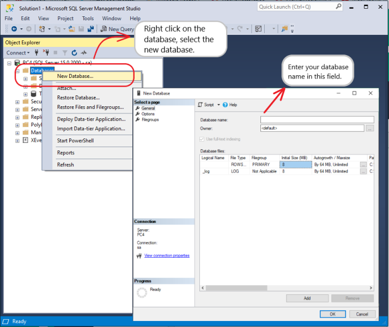This screenshot has height=327, width=389.
Task: Click the Cancel button in New Database
Action: coord(362,314)
